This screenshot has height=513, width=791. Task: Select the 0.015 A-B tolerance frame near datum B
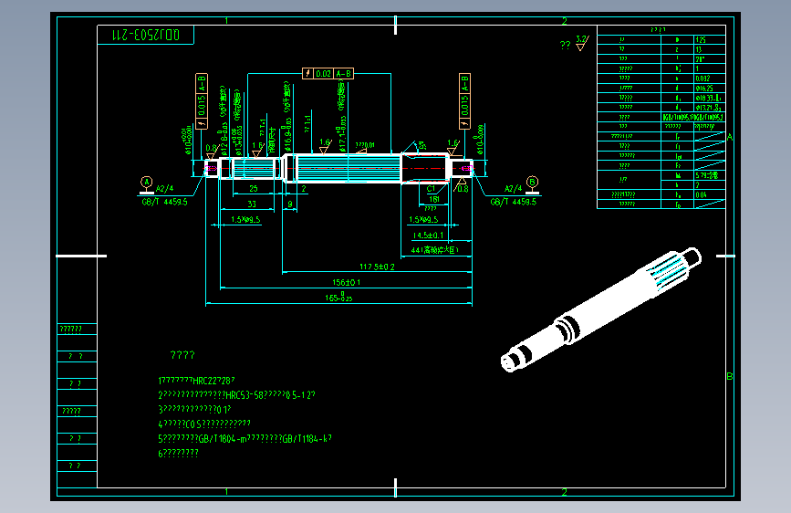tap(464, 101)
